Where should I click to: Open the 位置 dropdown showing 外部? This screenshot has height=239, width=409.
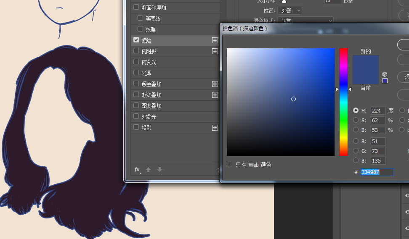289,11
